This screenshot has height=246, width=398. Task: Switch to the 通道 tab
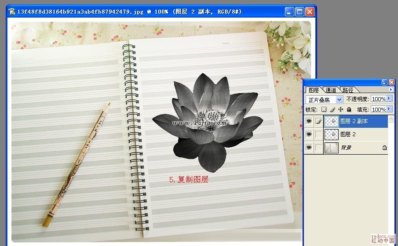click(330, 90)
